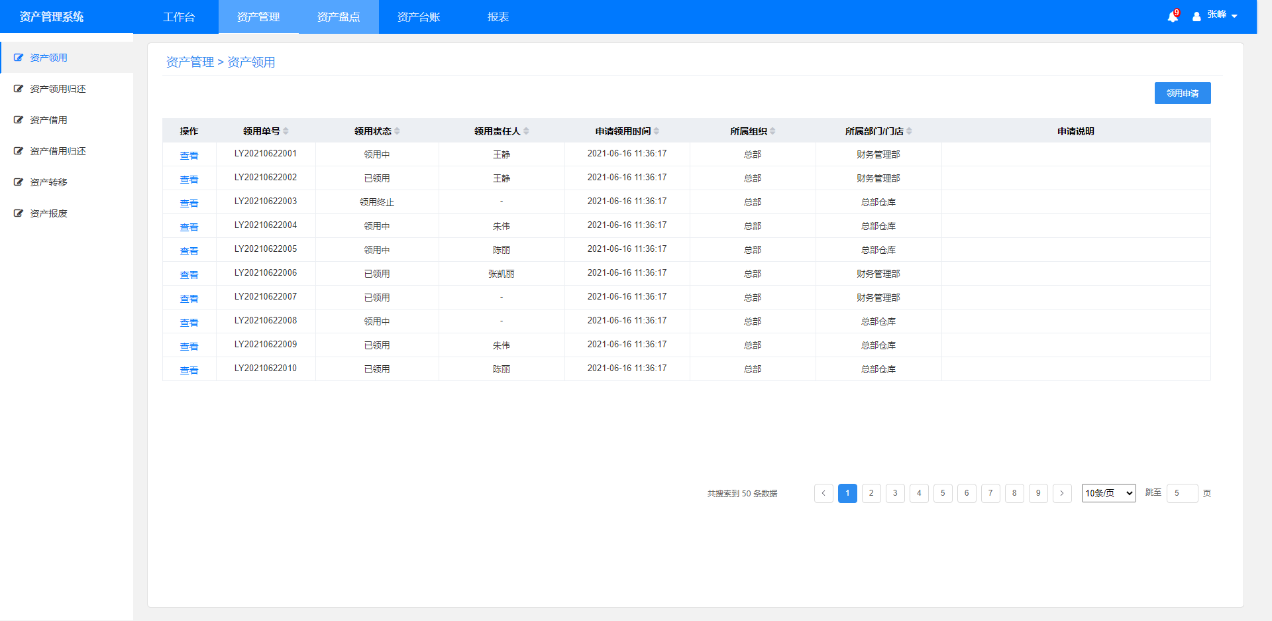
Task: Open the notification bell icon
Action: point(1172,17)
